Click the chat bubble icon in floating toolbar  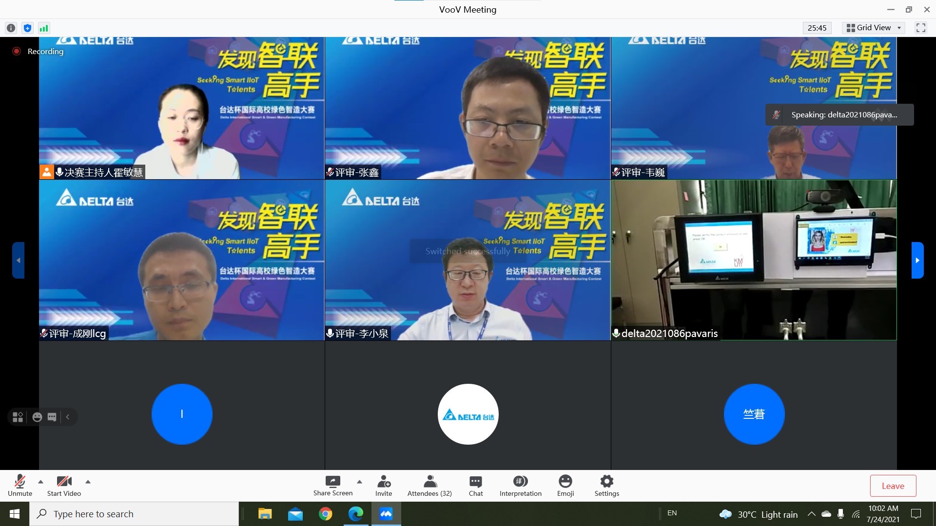pos(52,417)
